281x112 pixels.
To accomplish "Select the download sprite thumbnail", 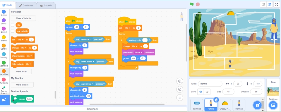I will (197, 105).
